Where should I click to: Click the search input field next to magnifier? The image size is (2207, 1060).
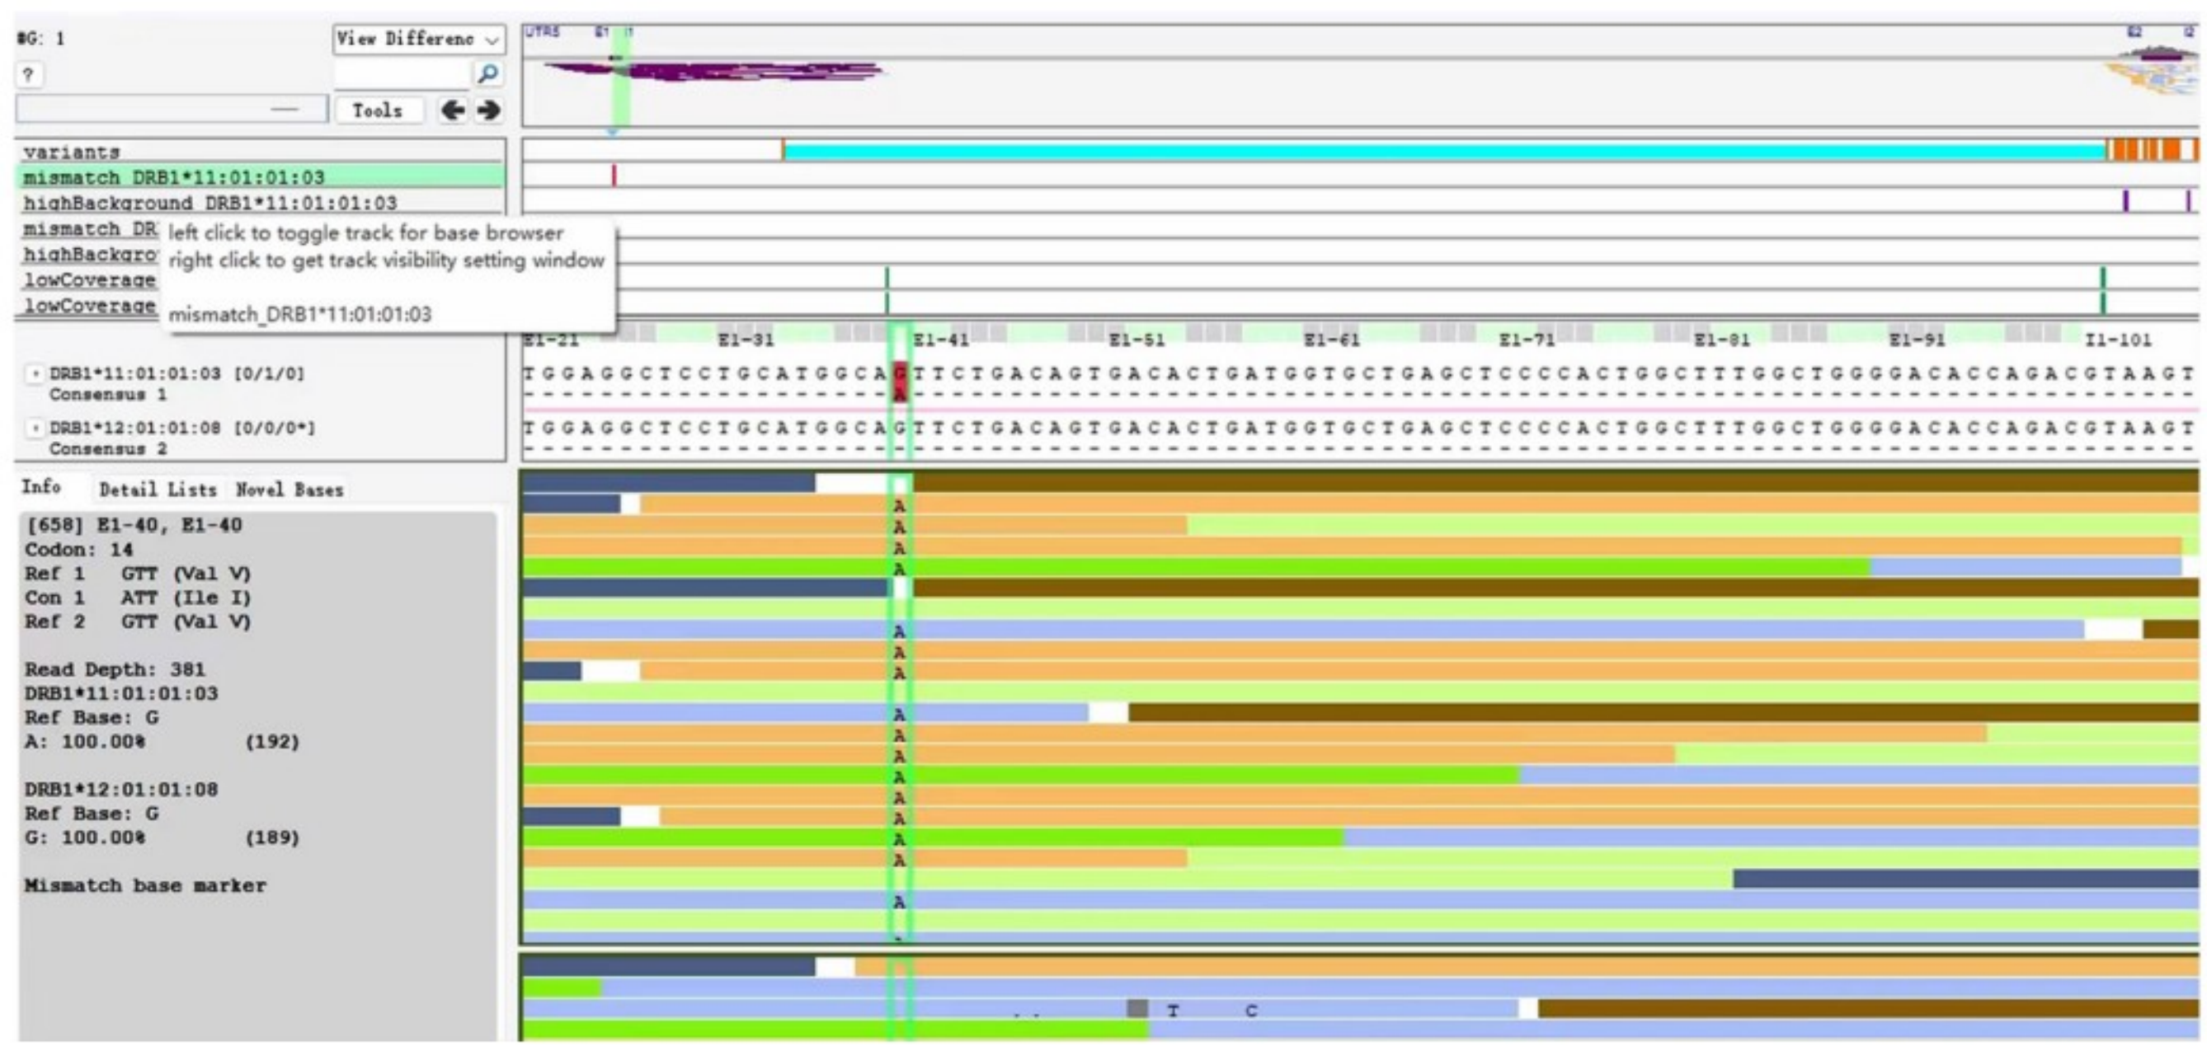(x=401, y=74)
